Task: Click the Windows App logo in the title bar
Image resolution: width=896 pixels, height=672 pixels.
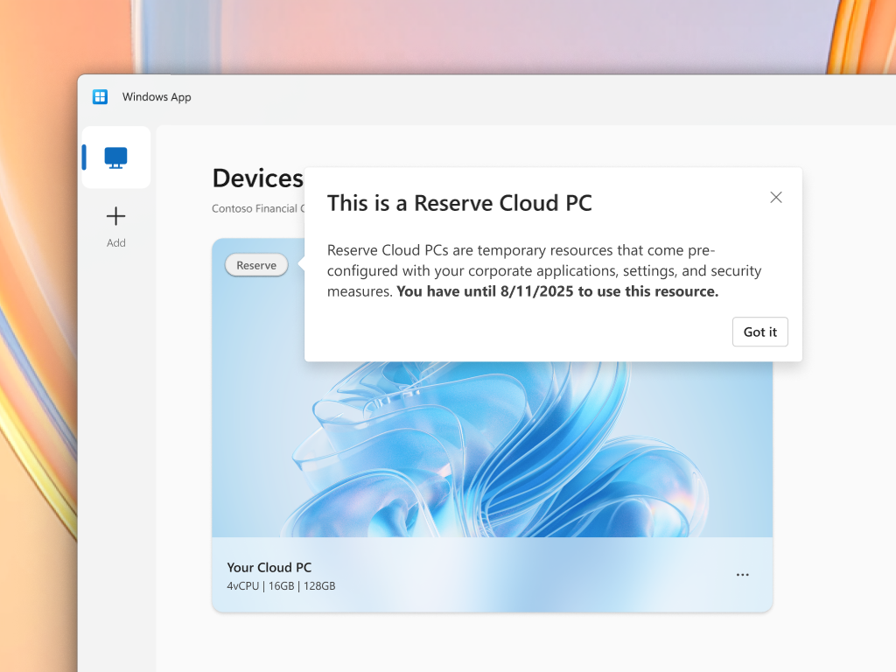Action: point(101,96)
